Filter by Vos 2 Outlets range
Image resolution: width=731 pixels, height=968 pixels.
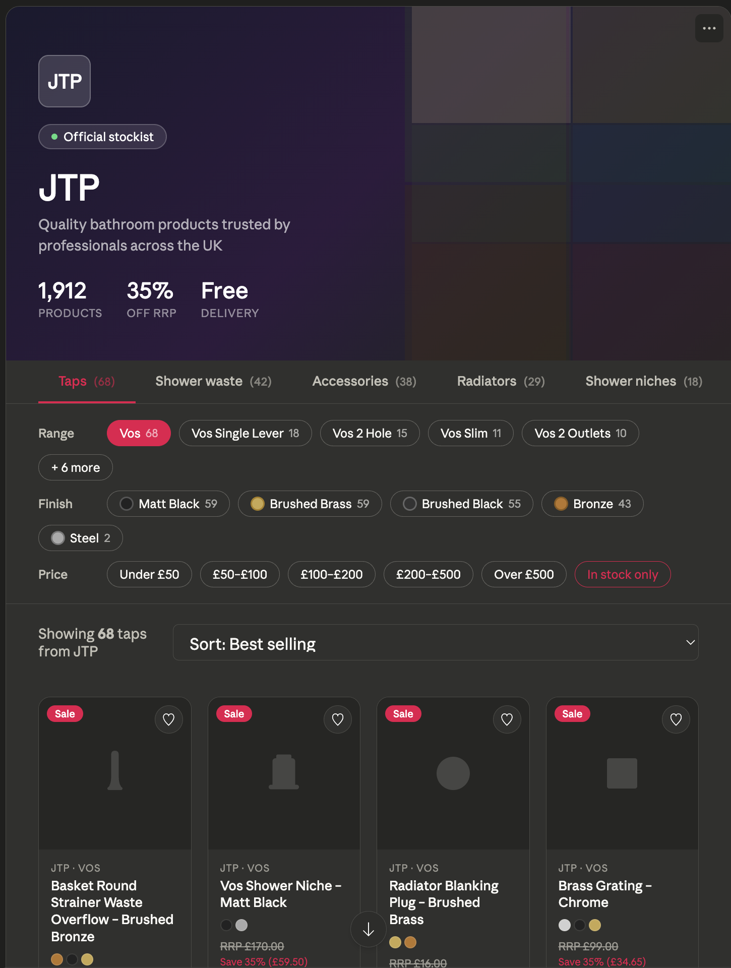580,433
